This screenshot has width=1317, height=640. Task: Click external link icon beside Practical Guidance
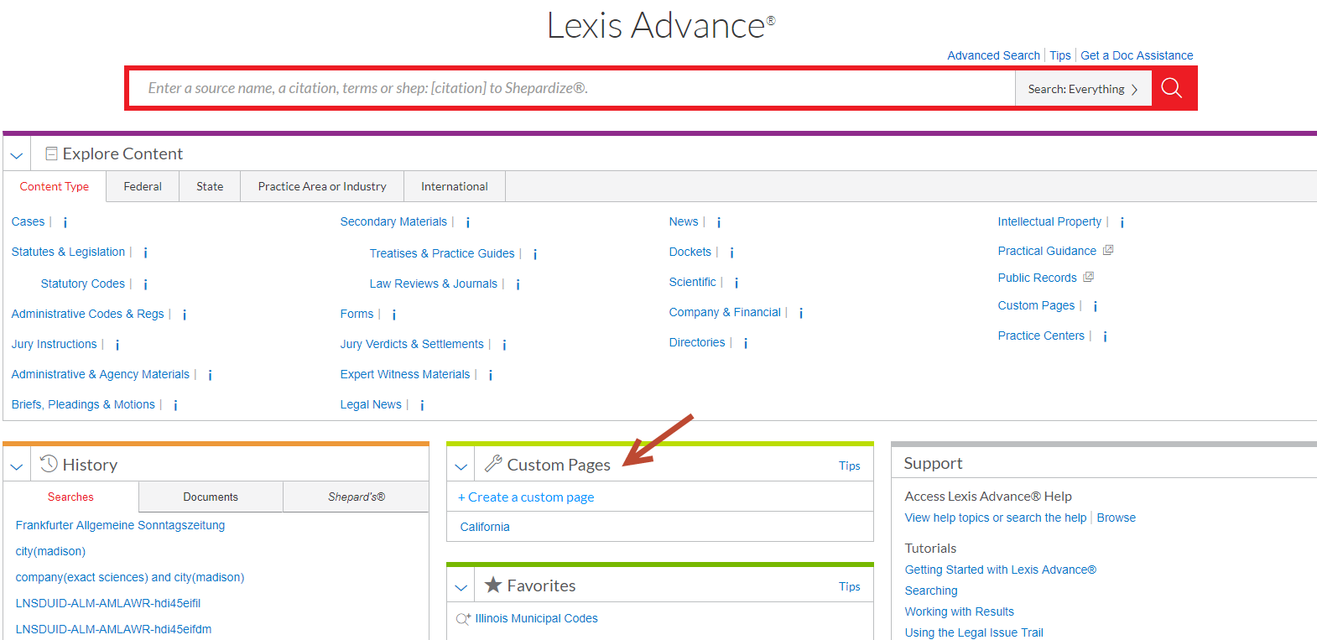1108,250
